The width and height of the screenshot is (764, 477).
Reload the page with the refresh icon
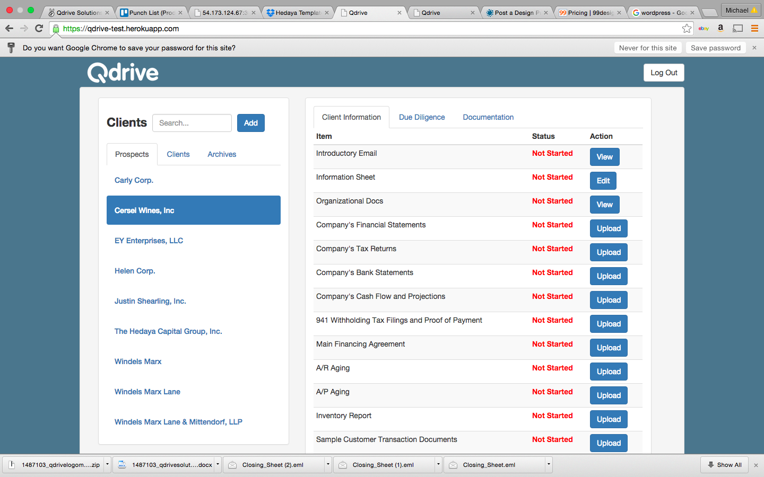tap(39, 29)
